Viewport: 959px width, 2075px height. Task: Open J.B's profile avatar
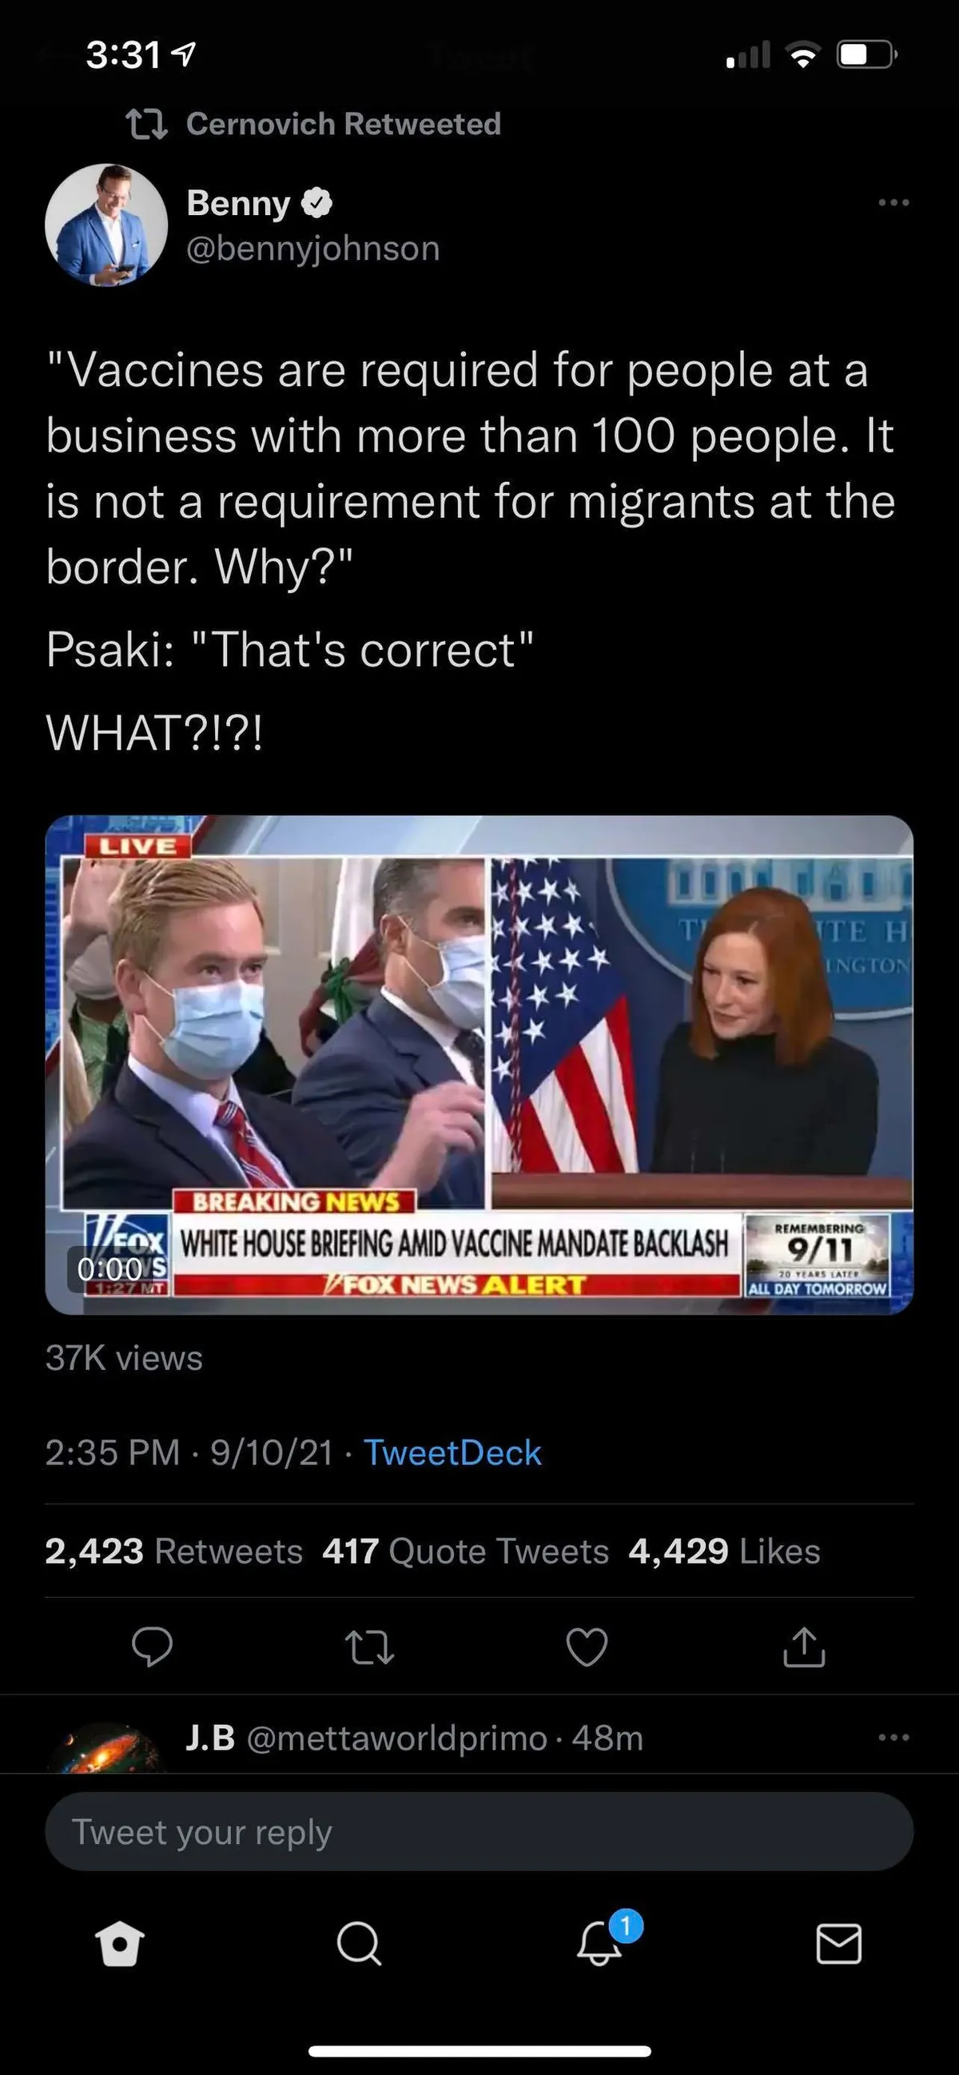pos(106,1750)
